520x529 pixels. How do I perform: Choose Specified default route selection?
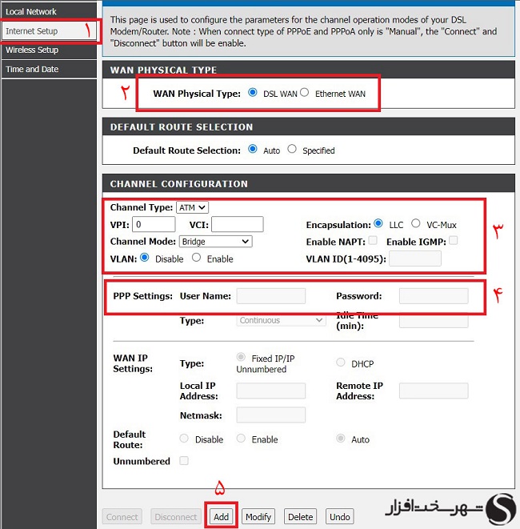pos(292,149)
